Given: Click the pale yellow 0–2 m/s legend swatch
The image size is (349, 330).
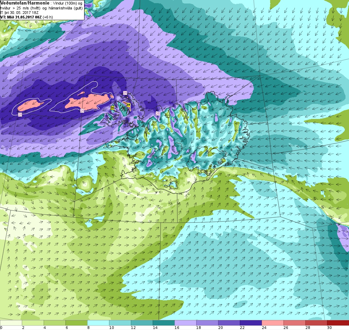Looking at the screenshot, I should 11,323.
